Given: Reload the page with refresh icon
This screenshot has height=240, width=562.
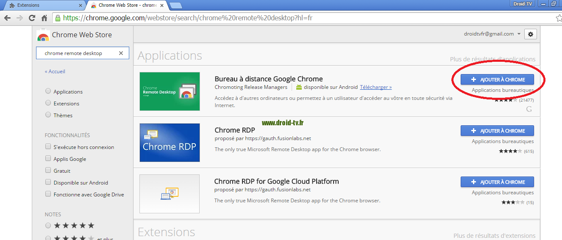Looking at the screenshot, I should 32,18.
